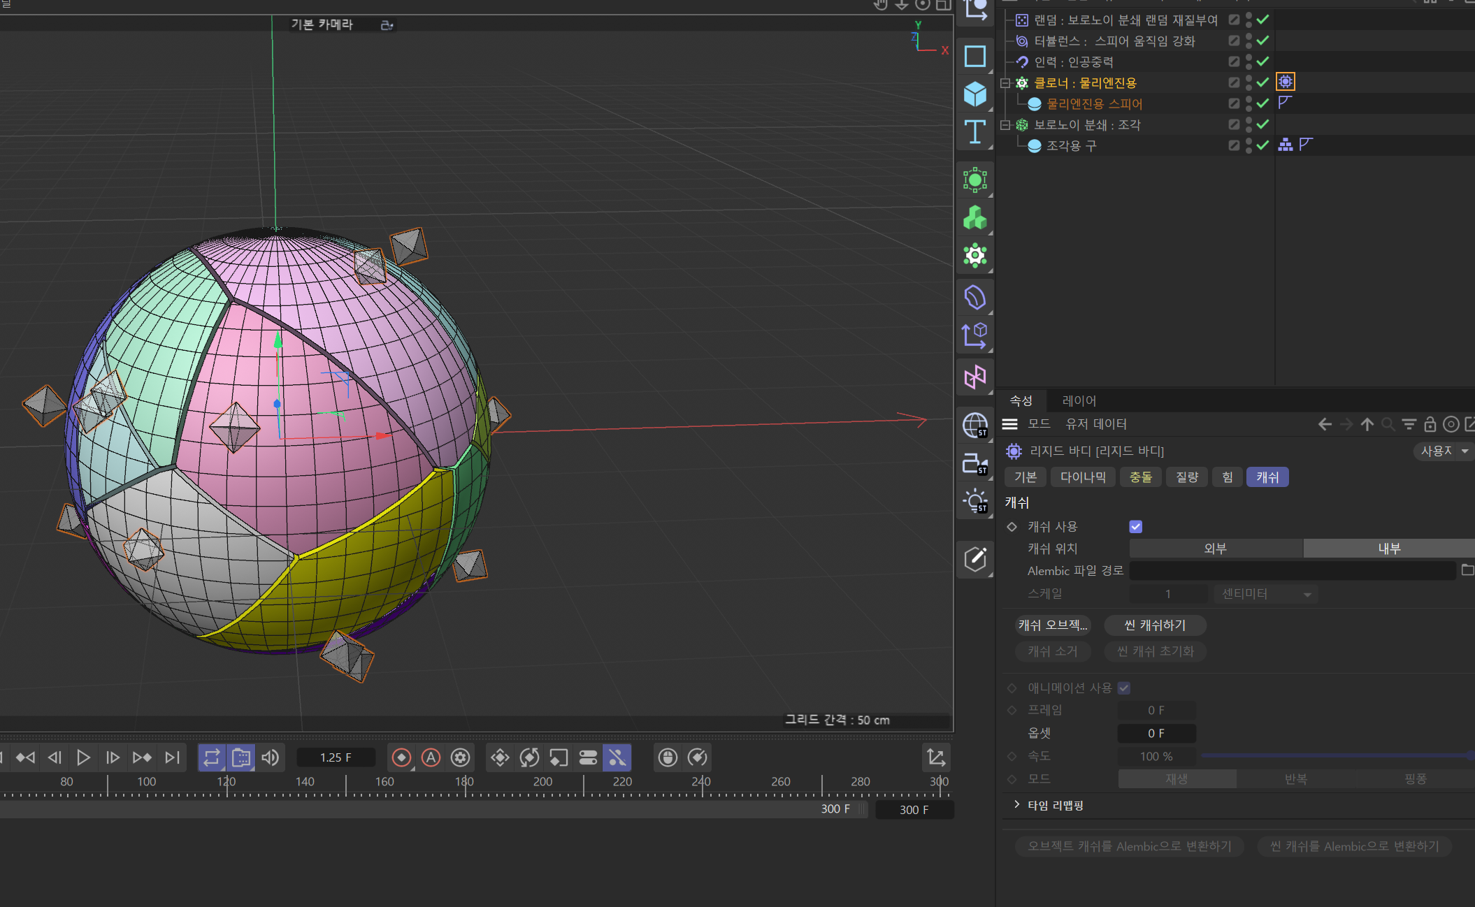Jump to the end frame

(172, 757)
